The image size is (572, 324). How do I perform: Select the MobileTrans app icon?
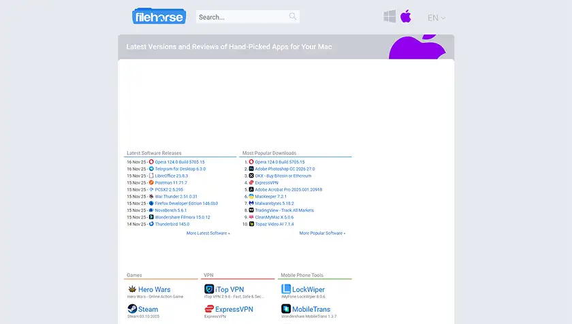[x=286, y=309]
